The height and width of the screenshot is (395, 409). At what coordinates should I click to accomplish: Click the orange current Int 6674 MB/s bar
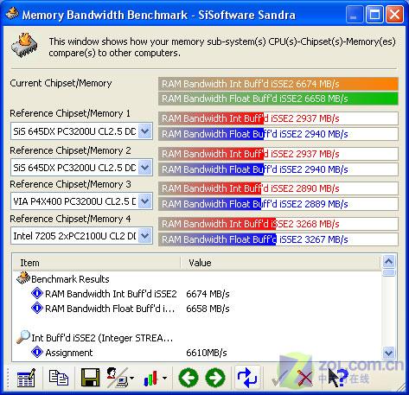[278, 84]
